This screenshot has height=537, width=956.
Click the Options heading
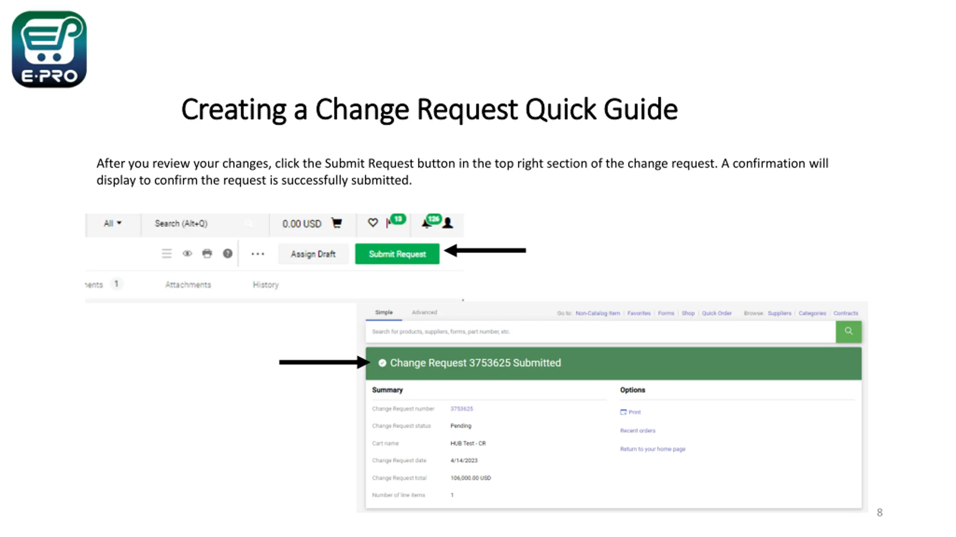633,390
